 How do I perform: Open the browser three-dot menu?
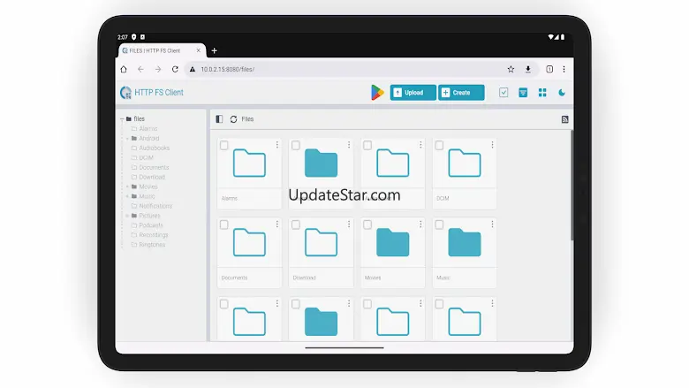[564, 69]
